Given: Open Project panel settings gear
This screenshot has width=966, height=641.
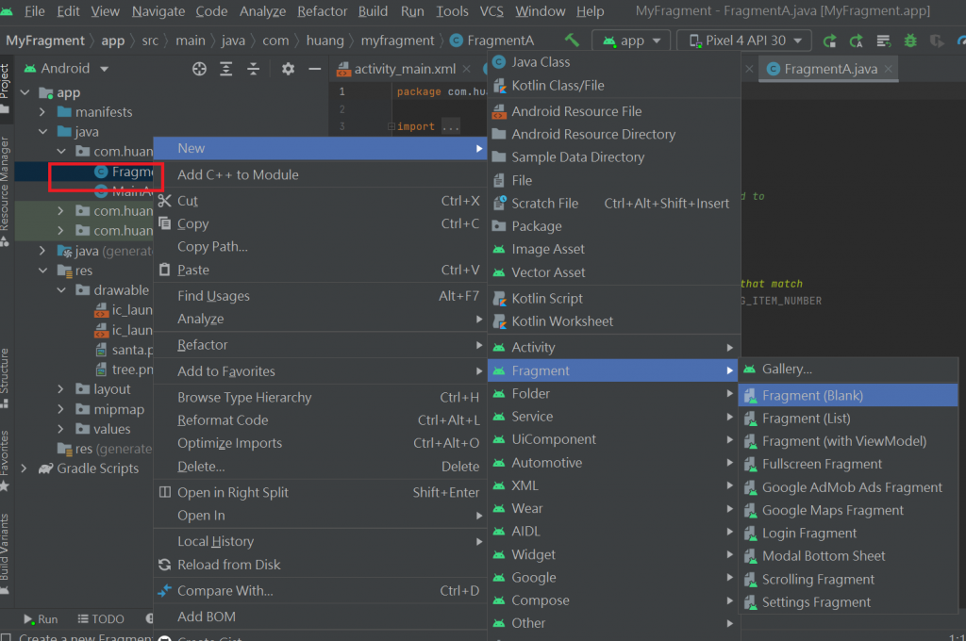Looking at the screenshot, I should coord(288,69).
